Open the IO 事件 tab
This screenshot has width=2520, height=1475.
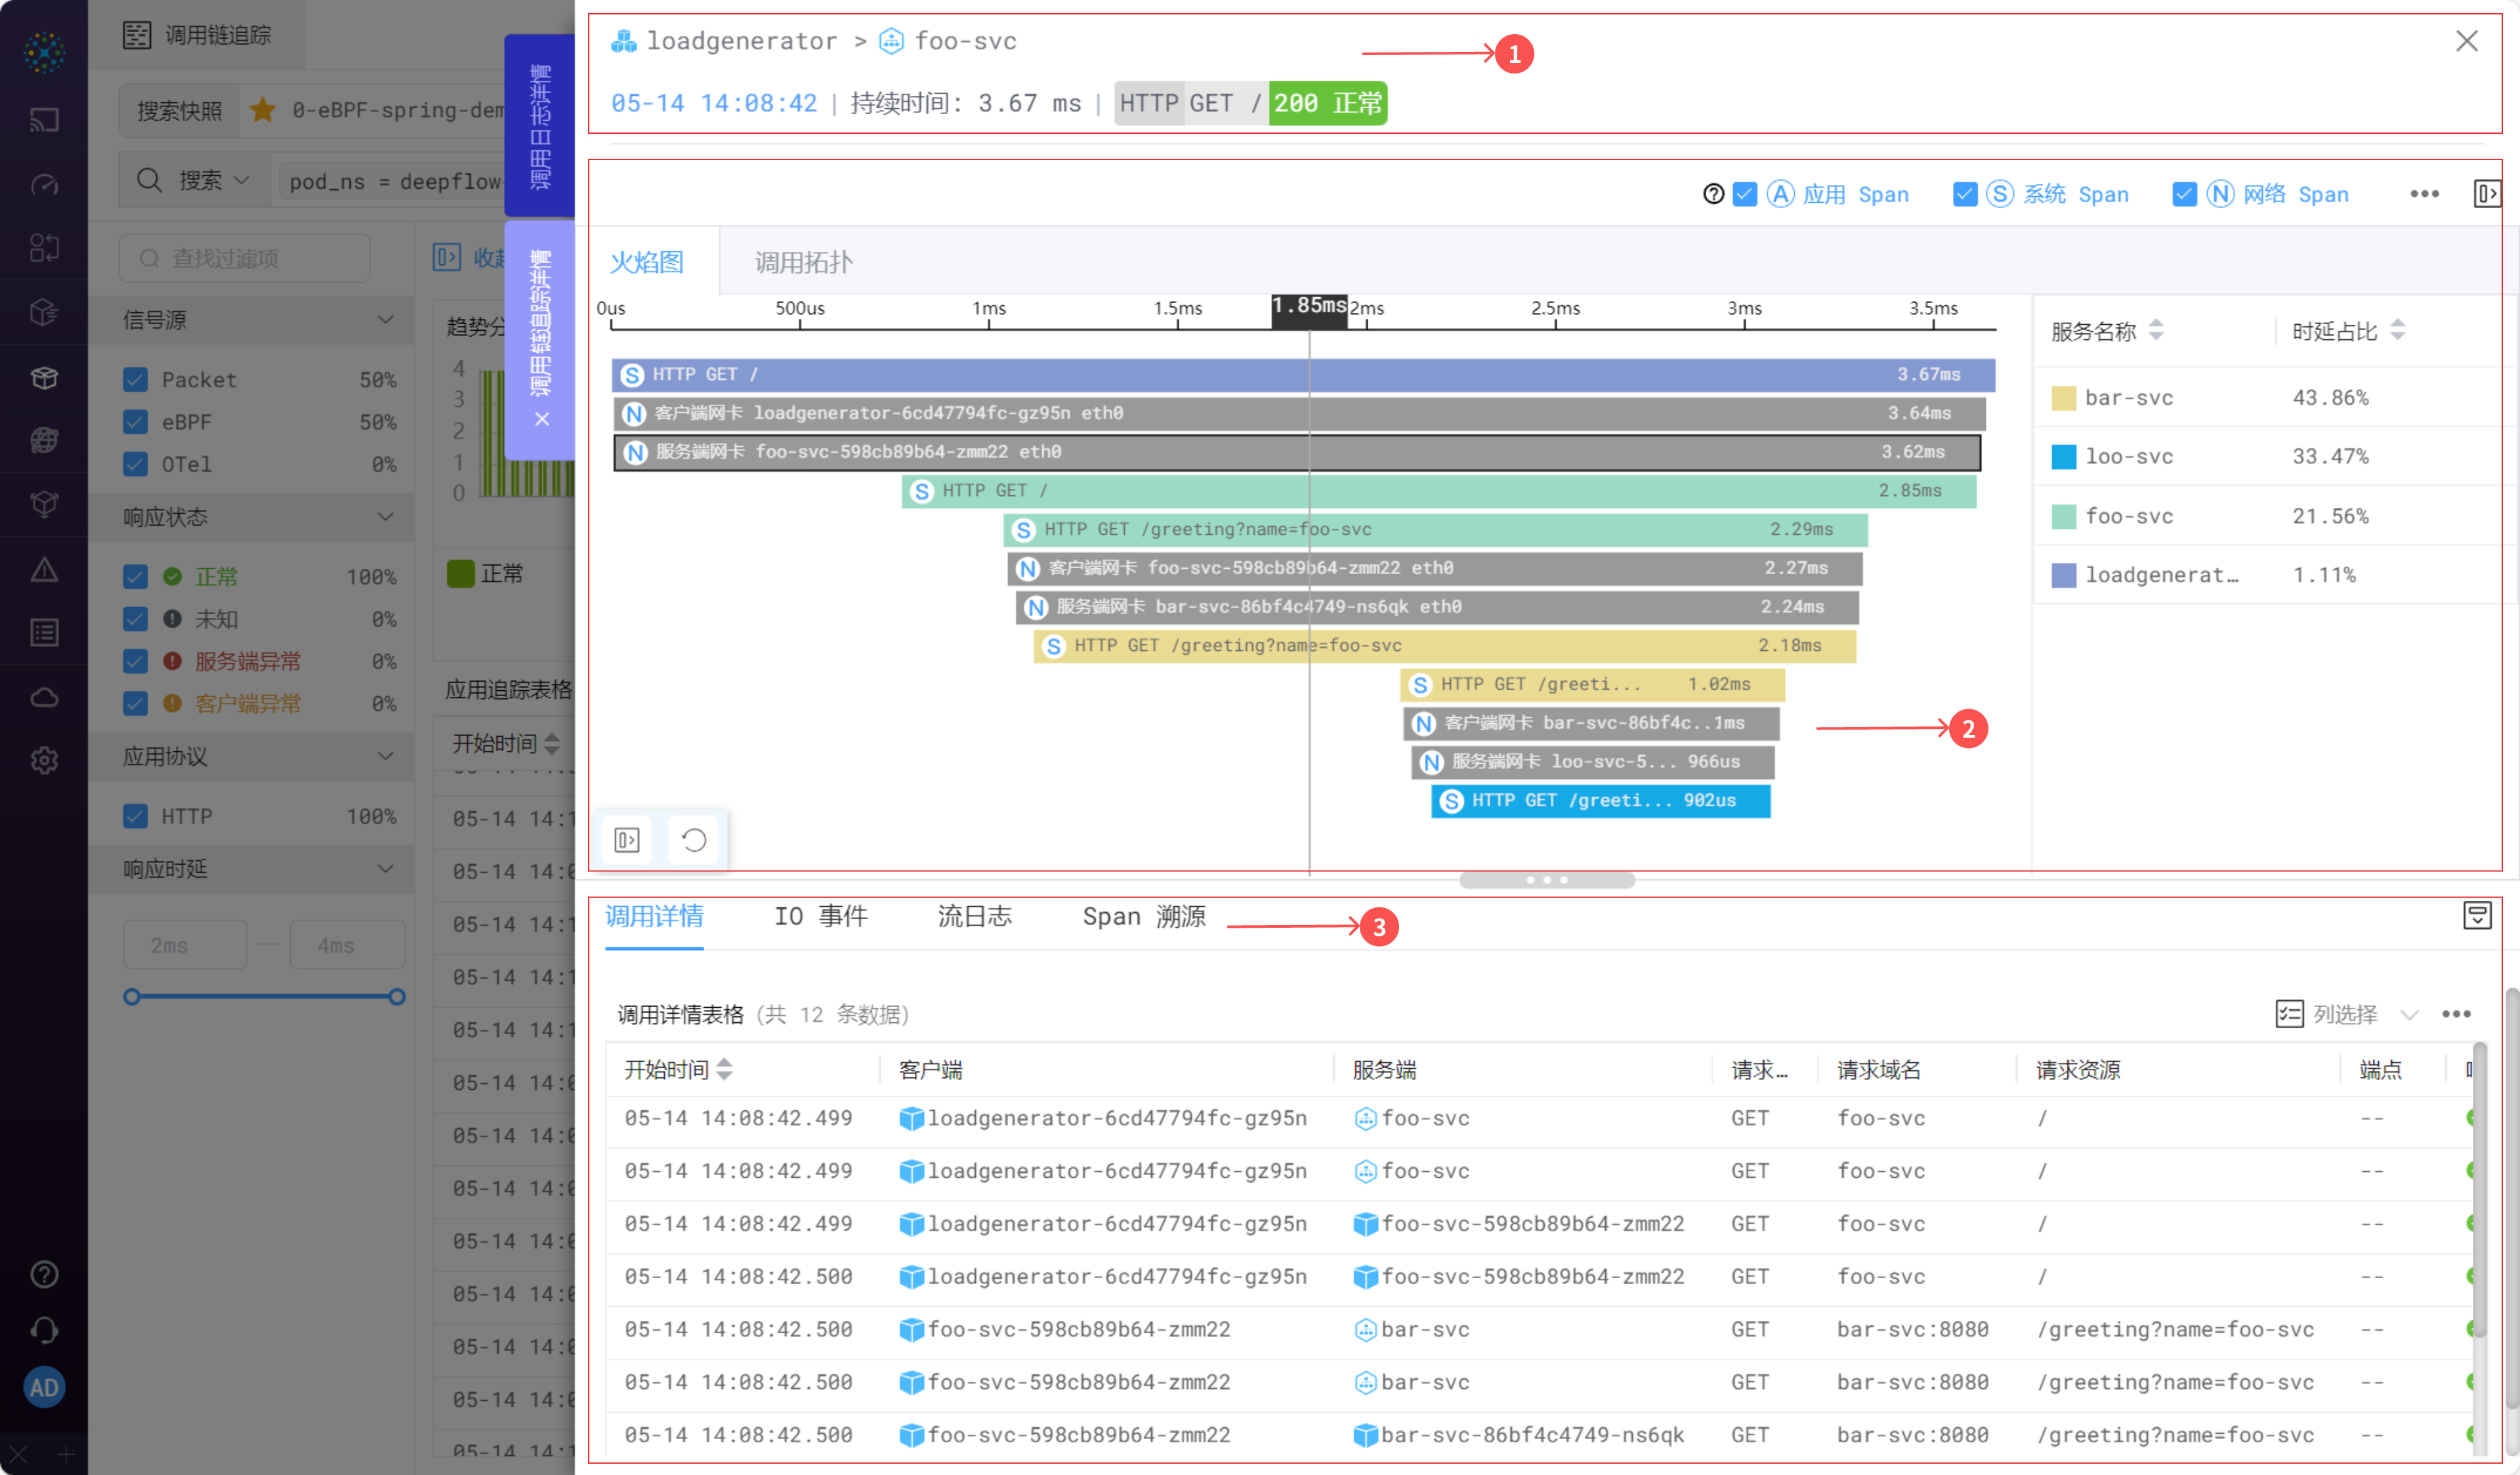click(820, 916)
